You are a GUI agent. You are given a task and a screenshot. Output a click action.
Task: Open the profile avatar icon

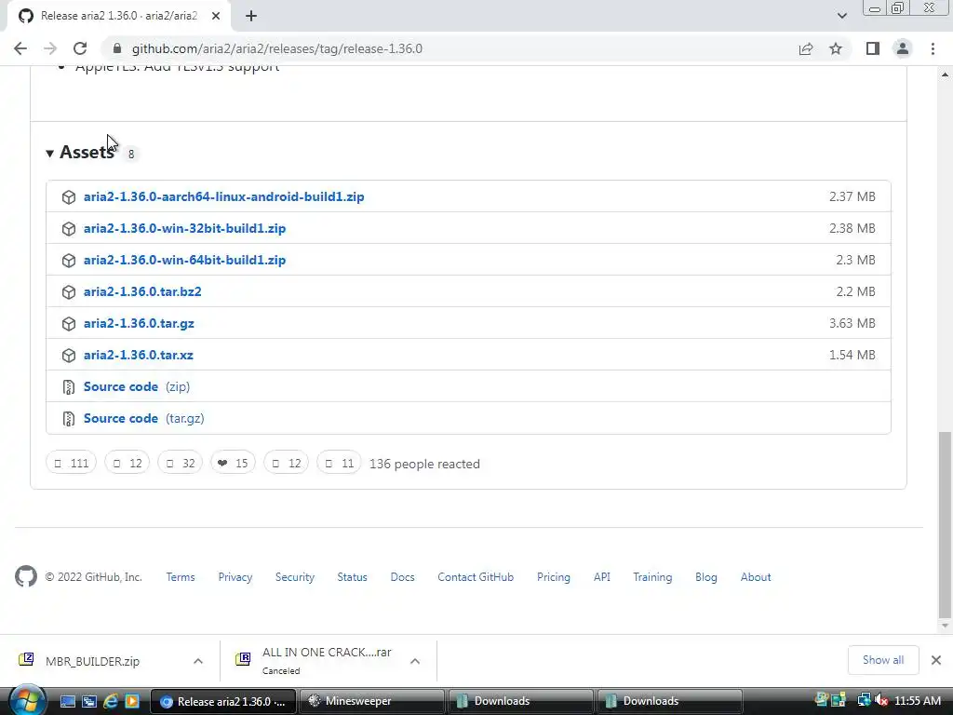903,48
